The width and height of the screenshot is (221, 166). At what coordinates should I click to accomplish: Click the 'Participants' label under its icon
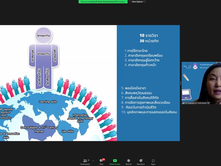click(85, 164)
